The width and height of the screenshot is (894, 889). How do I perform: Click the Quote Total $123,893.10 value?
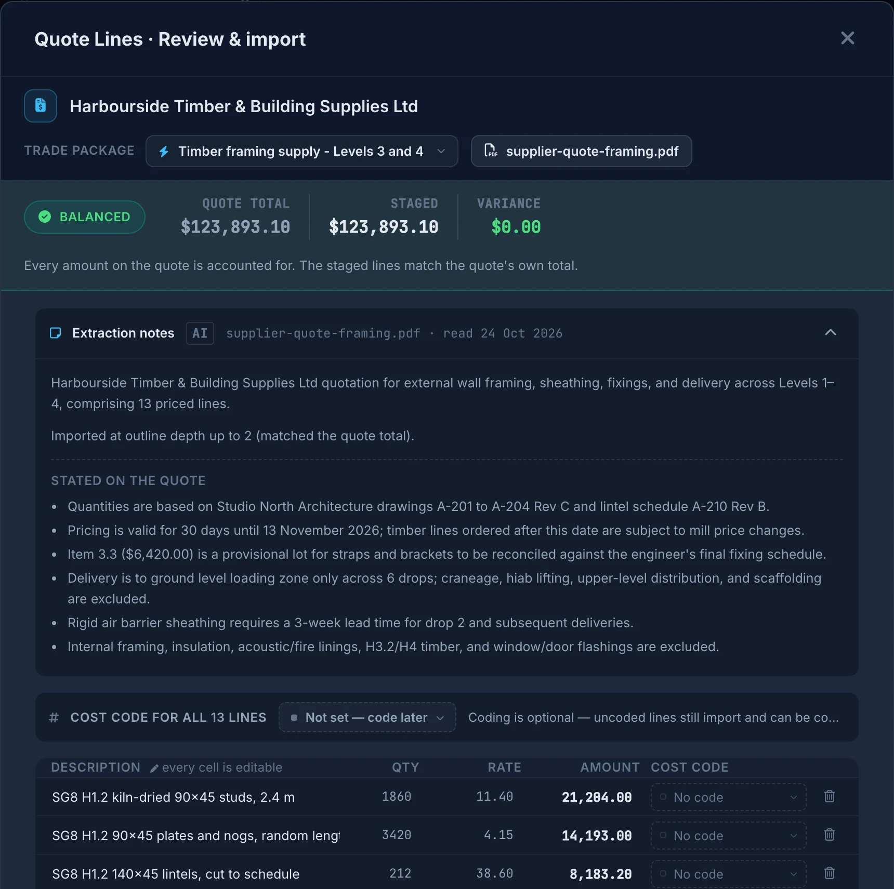(235, 227)
